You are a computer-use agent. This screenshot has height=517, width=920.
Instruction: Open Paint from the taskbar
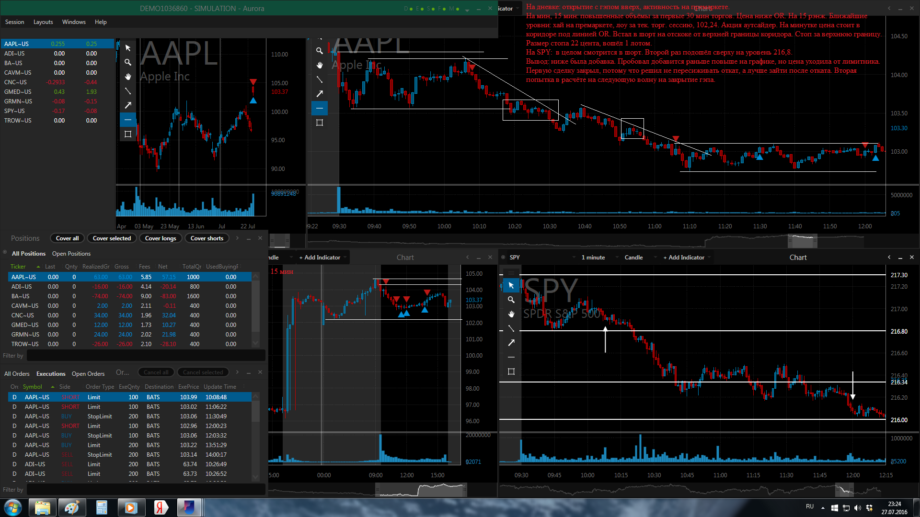72,507
